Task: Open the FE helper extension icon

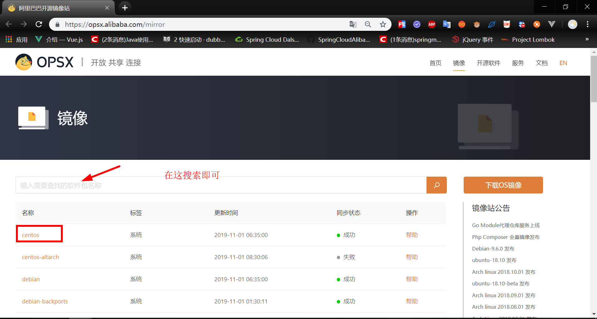Action: click(402, 24)
